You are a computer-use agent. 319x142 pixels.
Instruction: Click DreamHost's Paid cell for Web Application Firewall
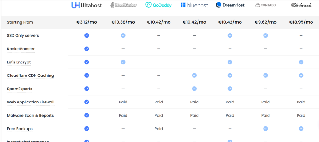click(230, 102)
